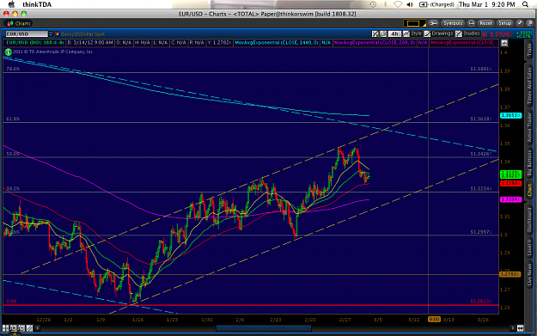Open the Times And Sales sidebar tab

(x=529, y=86)
